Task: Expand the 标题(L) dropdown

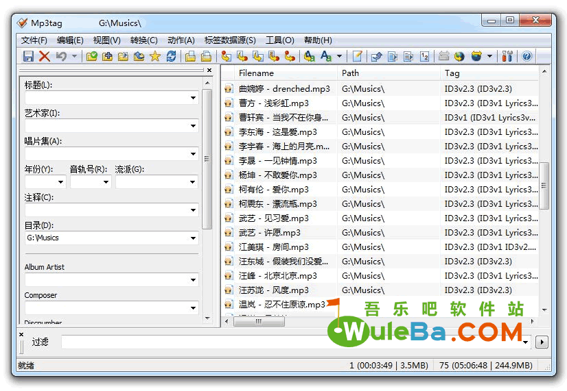Action: click(x=193, y=98)
